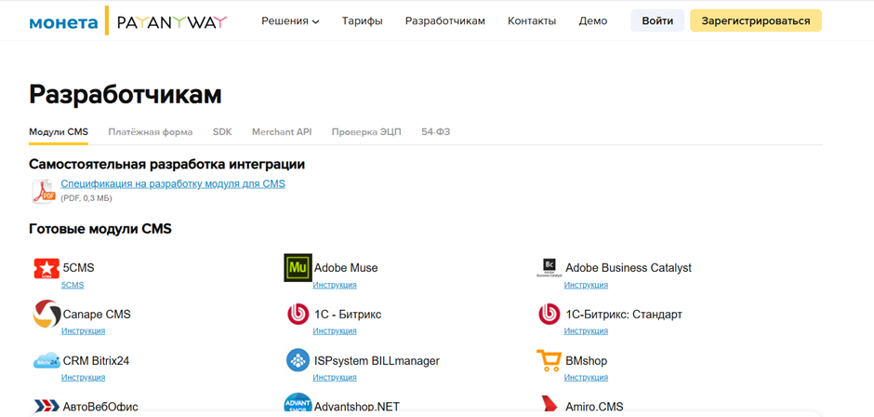
Task: Open the Тарифы menu item
Action: 363,21
